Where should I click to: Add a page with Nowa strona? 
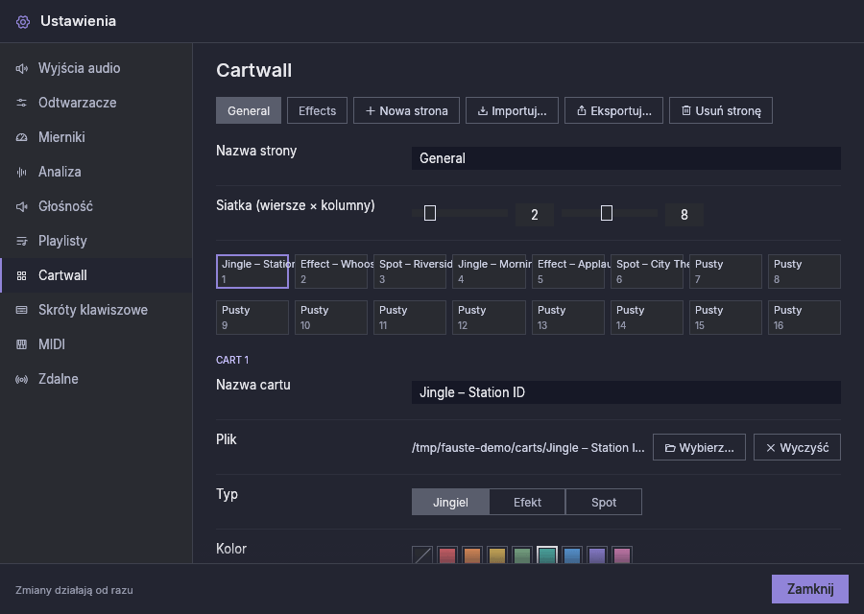click(407, 110)
